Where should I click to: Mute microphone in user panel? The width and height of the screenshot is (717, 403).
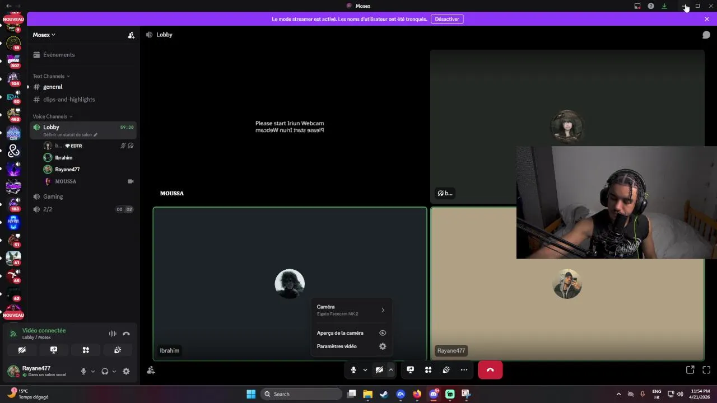tap(83, 371)
